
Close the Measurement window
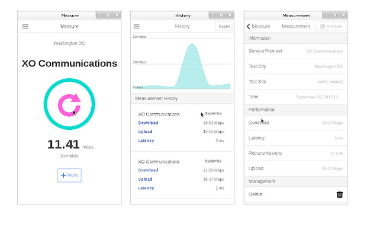343,15
